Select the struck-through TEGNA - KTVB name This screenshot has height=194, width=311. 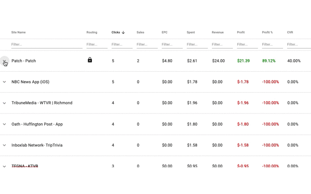coord(25,166)
